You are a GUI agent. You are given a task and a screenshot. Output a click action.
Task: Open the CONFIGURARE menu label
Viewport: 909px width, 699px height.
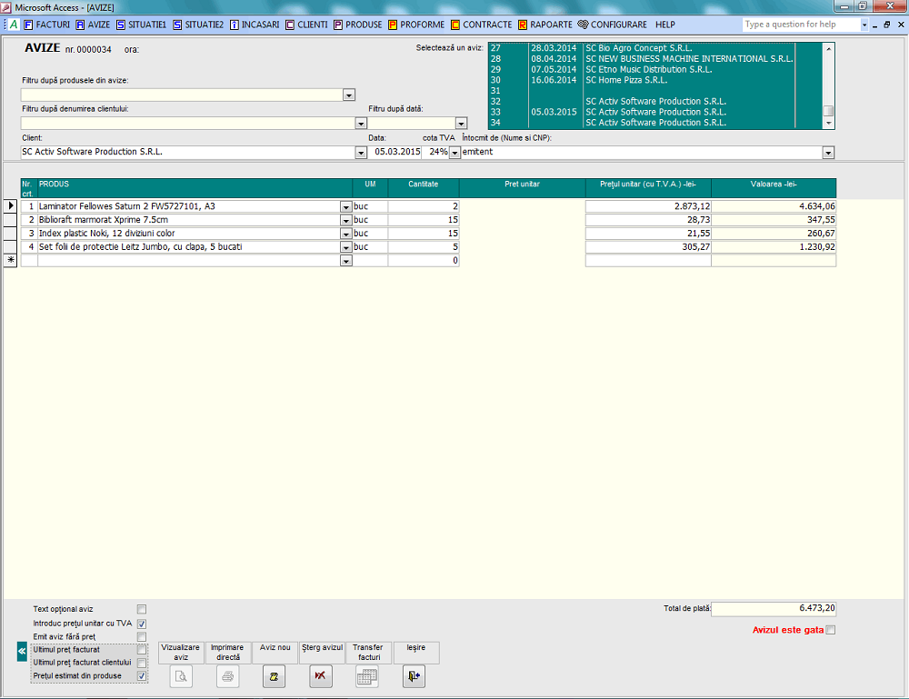[x=619, y=25]
